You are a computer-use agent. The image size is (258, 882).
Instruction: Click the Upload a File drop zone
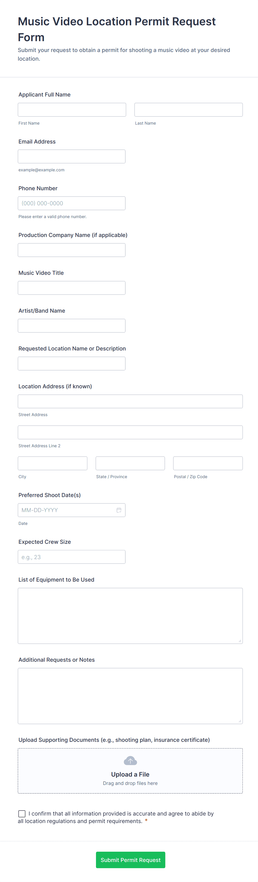click(x=130, y=771)
